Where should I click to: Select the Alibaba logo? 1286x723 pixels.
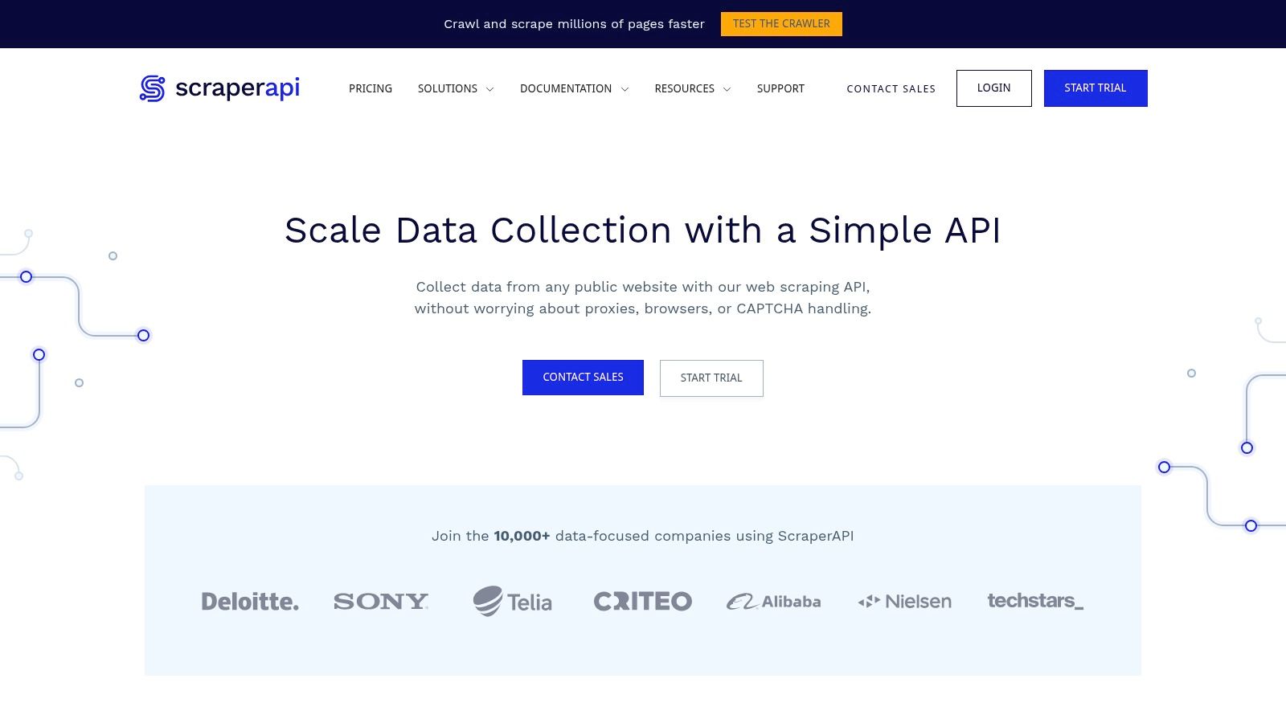point(773,601)
